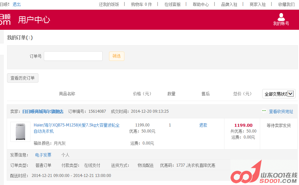
Task: Click the 查看历史订单 button
Action: coord(23,78)
